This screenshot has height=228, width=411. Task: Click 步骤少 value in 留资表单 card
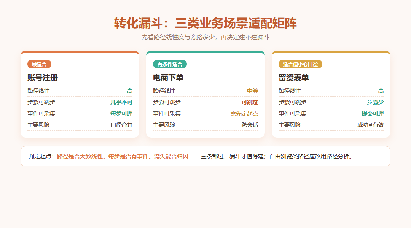375,102
